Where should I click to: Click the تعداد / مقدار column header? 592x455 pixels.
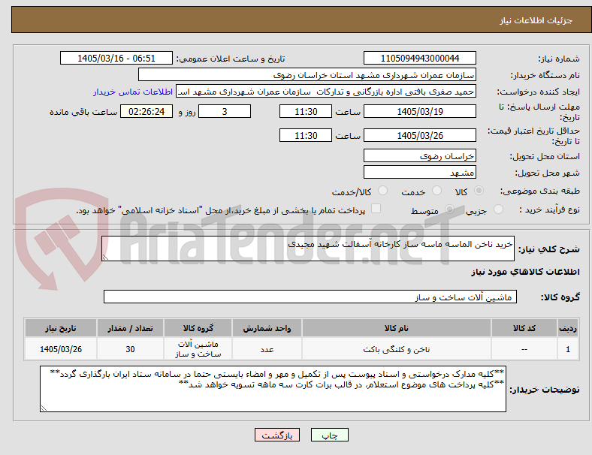(130, 328)
